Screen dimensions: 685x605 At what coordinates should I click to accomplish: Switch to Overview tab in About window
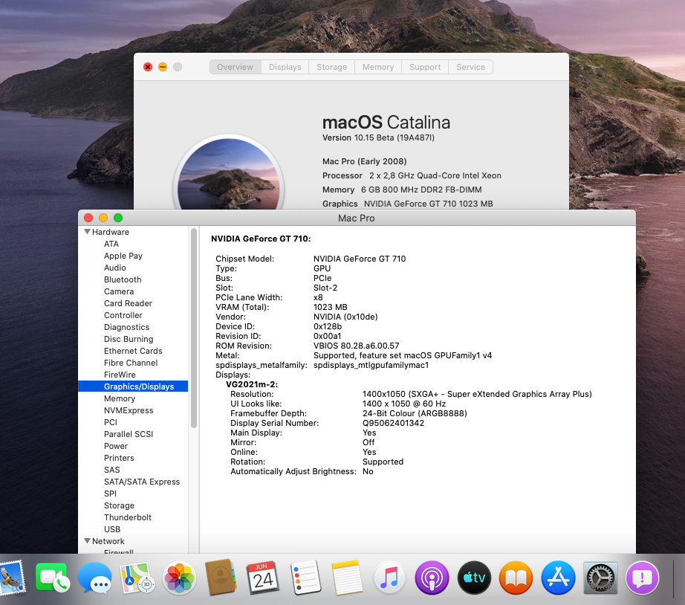[235, 67]
